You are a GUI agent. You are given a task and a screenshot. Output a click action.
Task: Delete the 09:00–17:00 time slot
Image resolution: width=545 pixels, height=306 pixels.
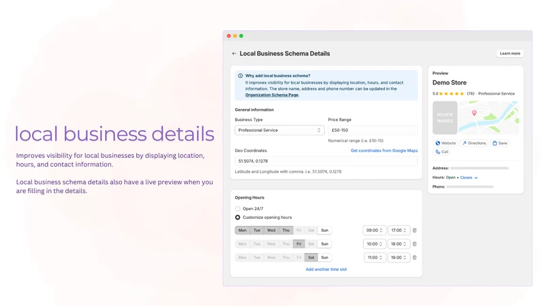click(x=415, y=231)
